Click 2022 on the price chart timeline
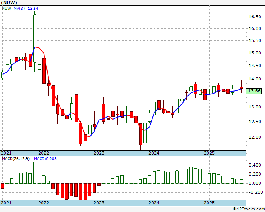 (44, 153)
